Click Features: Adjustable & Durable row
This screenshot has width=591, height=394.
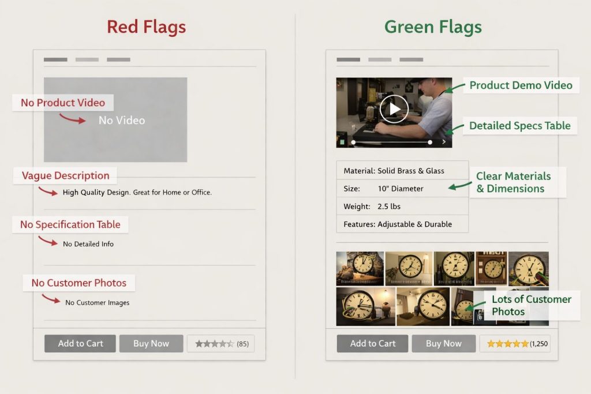(402, 224)
